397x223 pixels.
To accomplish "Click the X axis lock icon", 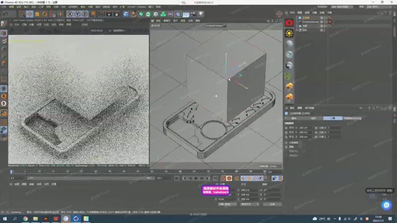I will pyautogui.click(x=70, y=14).
